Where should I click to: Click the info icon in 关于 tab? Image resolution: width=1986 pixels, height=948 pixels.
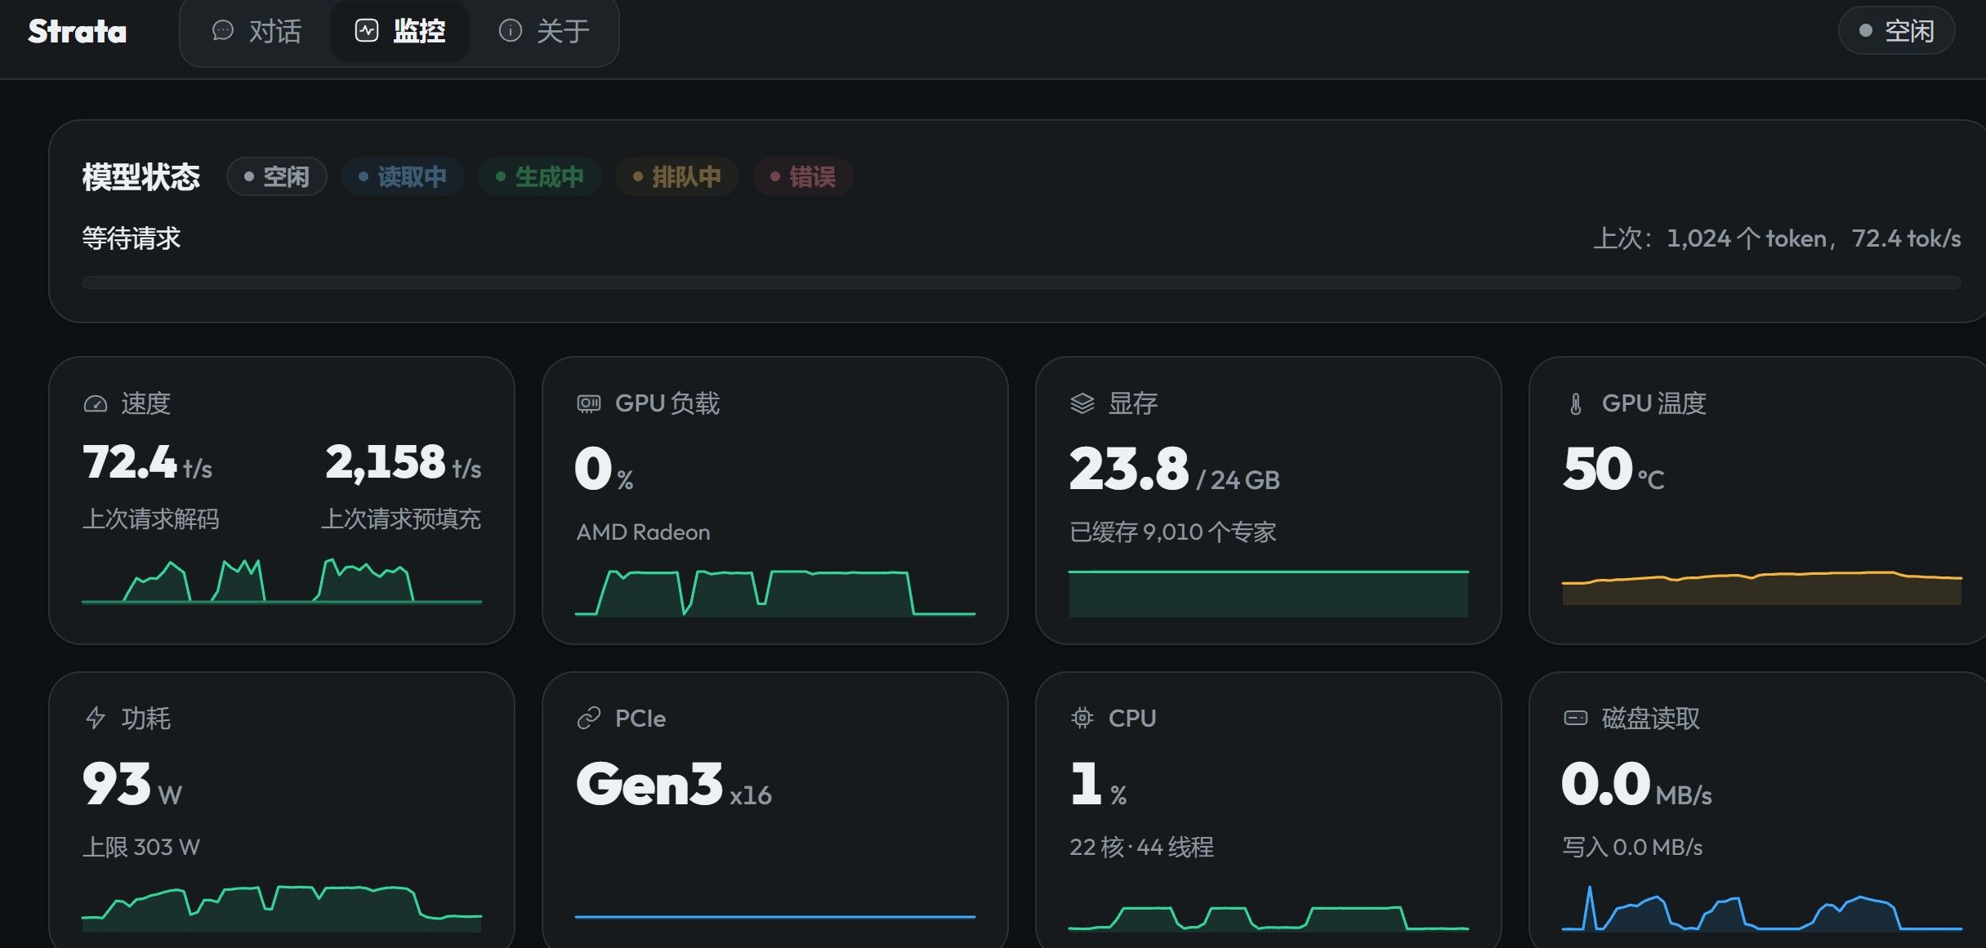pyautogui.click(x=511, y=31)
